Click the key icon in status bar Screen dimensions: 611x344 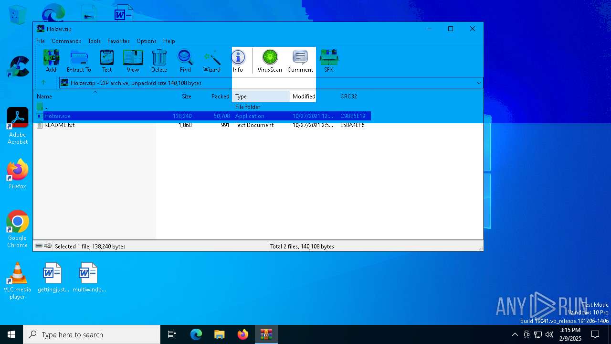[x=48, y=246]
